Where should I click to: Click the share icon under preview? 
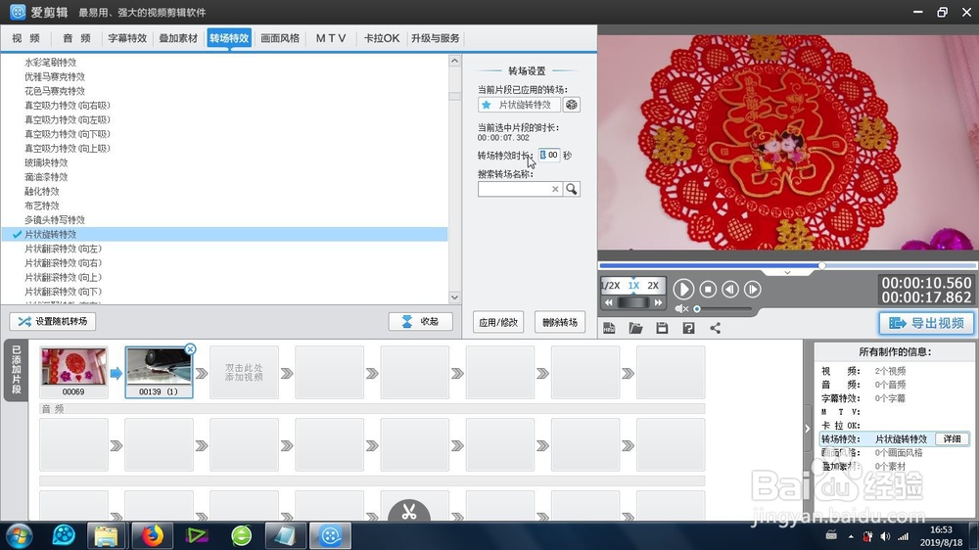715,329
